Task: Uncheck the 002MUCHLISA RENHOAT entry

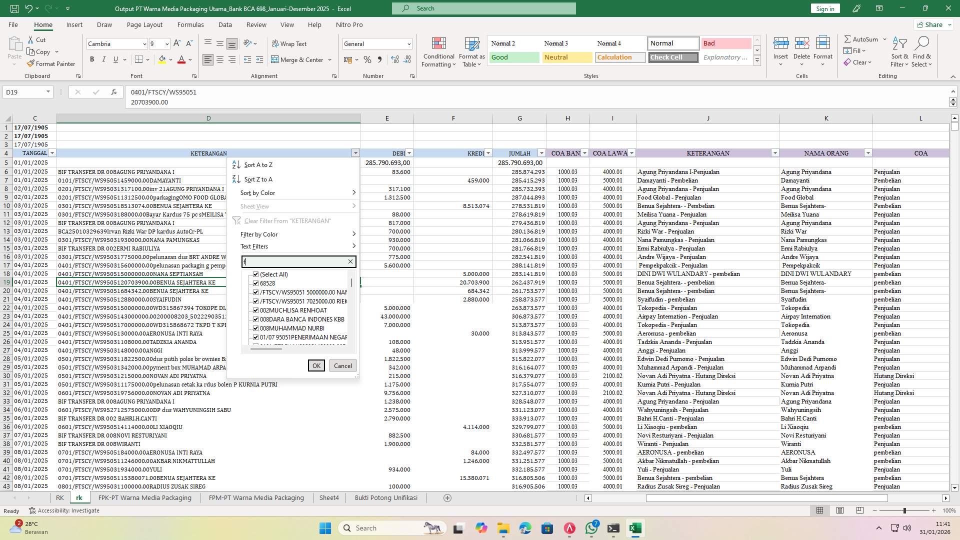Action: click(x=256, y=310)
